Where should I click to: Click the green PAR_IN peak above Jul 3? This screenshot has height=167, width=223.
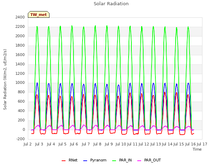pos(37,27)
